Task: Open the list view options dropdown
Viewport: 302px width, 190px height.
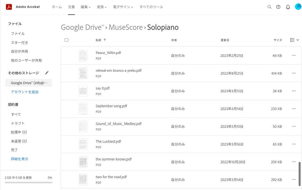Action: tap(294, 40)
